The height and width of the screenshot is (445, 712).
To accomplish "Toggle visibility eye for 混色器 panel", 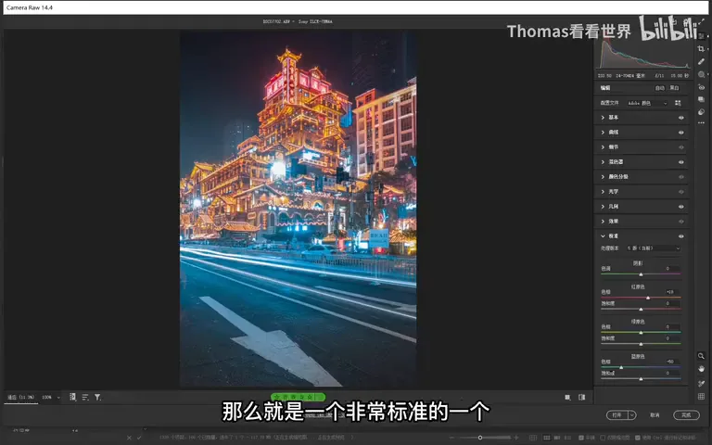I will (680, 162).
